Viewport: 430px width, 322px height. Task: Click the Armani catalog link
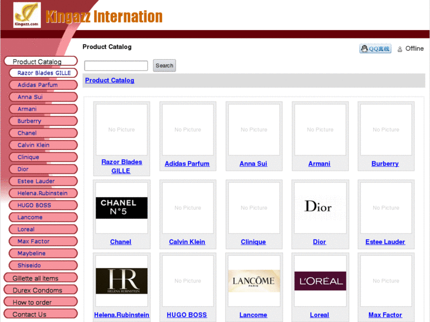point(319,164)
